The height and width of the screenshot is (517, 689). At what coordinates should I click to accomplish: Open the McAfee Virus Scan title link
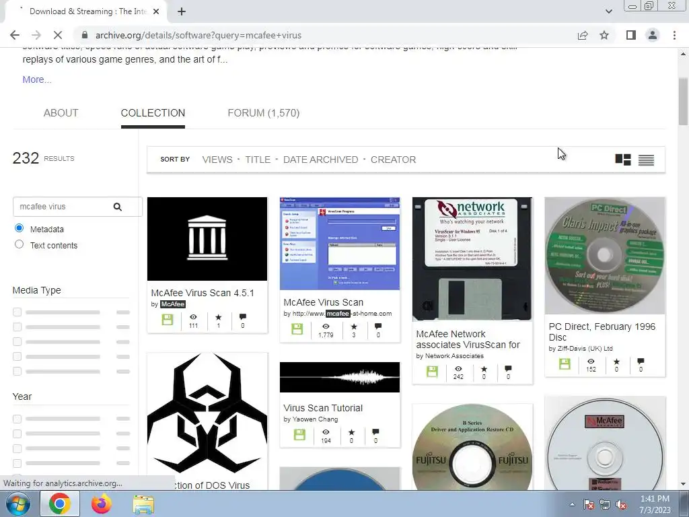coord(324,302)
